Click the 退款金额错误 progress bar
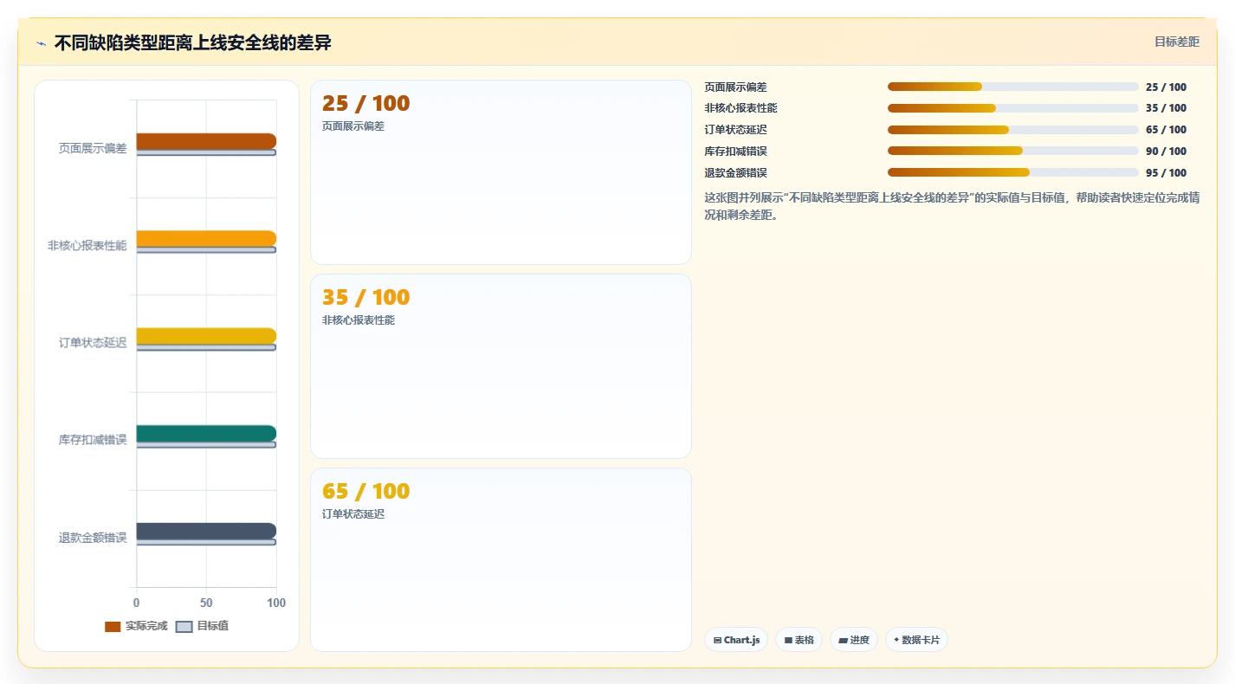Screen dimensions: 1235x684 (x=1013, y=172)
